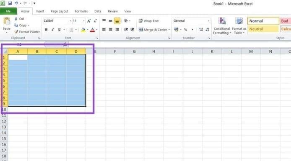
Task: Click the Increase Font Size icon
Action: pos(89,21)
